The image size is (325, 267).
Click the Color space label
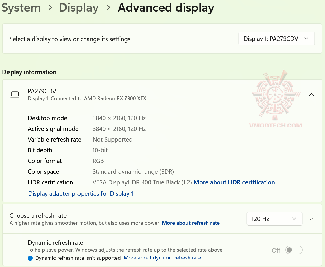pyautogui.click(x=44, y=172)
